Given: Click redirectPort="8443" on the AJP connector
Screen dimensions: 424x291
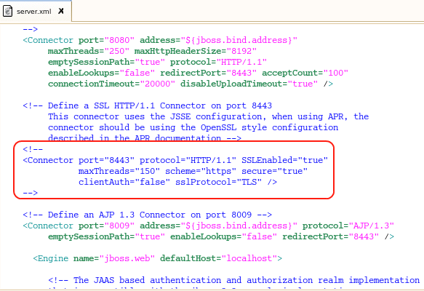Looking at the screenshot, I should [x=330, y=236].
